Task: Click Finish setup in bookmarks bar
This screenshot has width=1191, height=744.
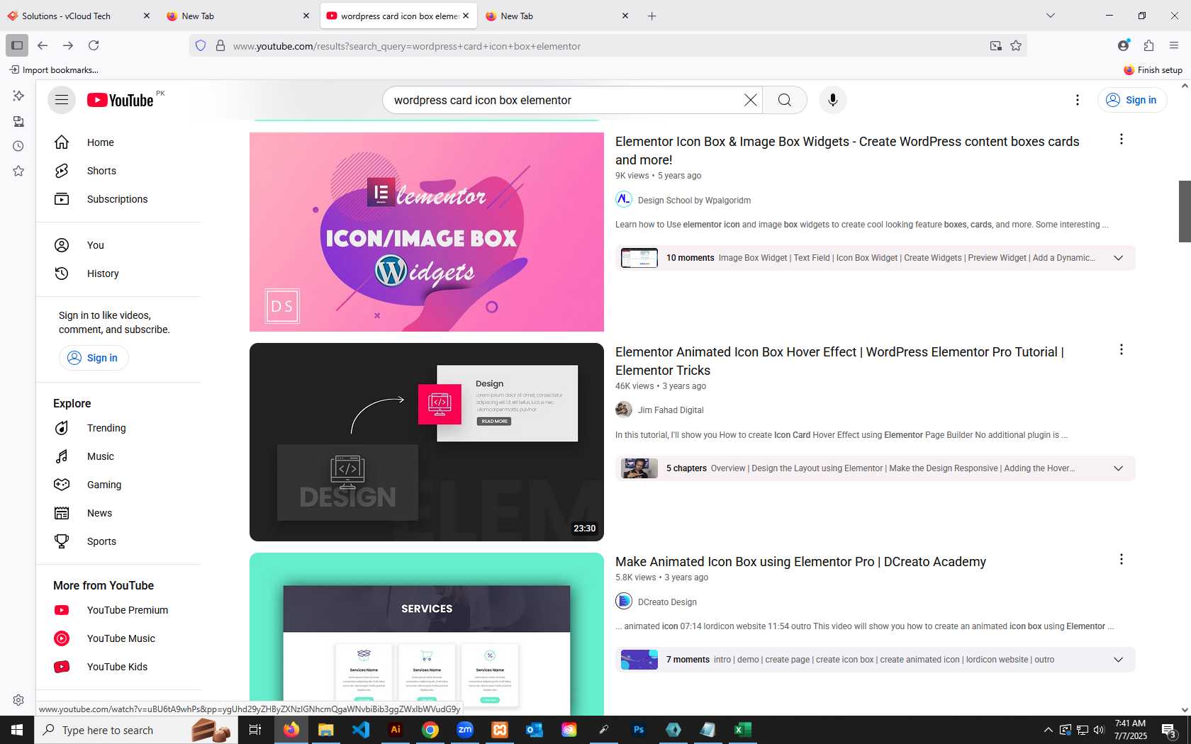Action: (x=1153, y=69)
